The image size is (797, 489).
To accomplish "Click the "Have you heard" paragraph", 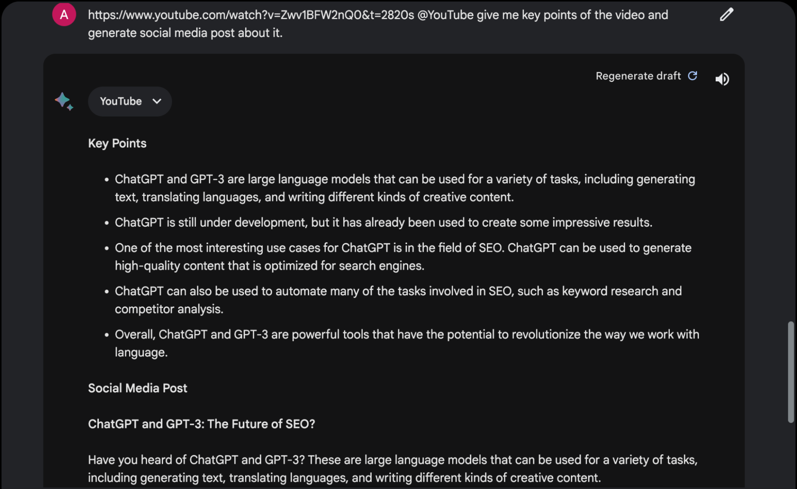I will tap(393, 469).
